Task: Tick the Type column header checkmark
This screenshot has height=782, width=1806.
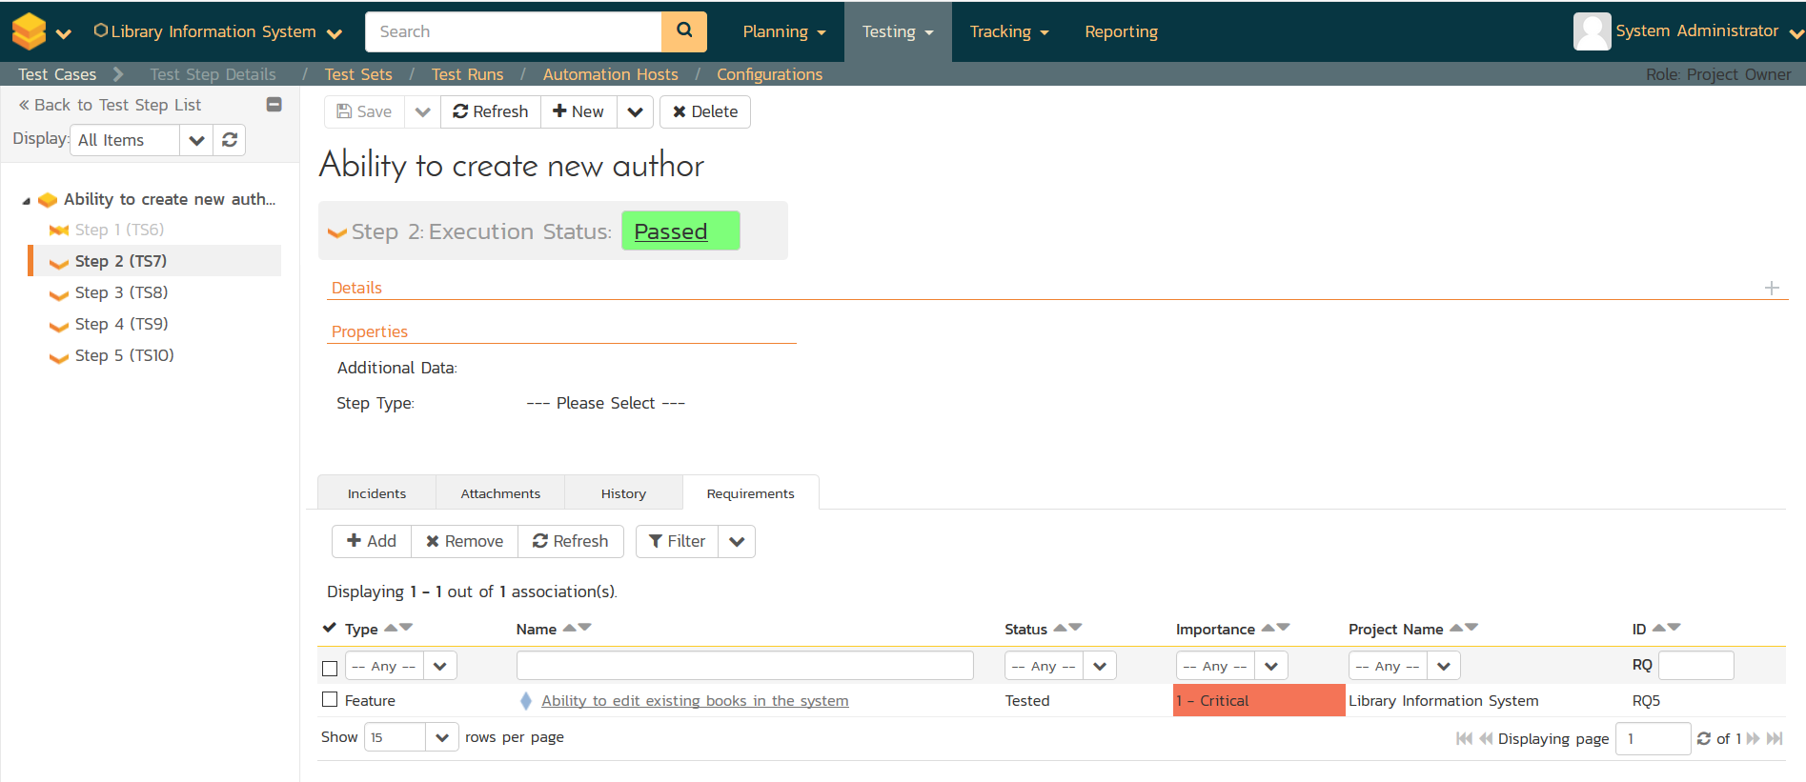Action: (x=330, y=628)
